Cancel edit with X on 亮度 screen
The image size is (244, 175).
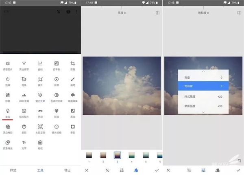click(87, 171)
